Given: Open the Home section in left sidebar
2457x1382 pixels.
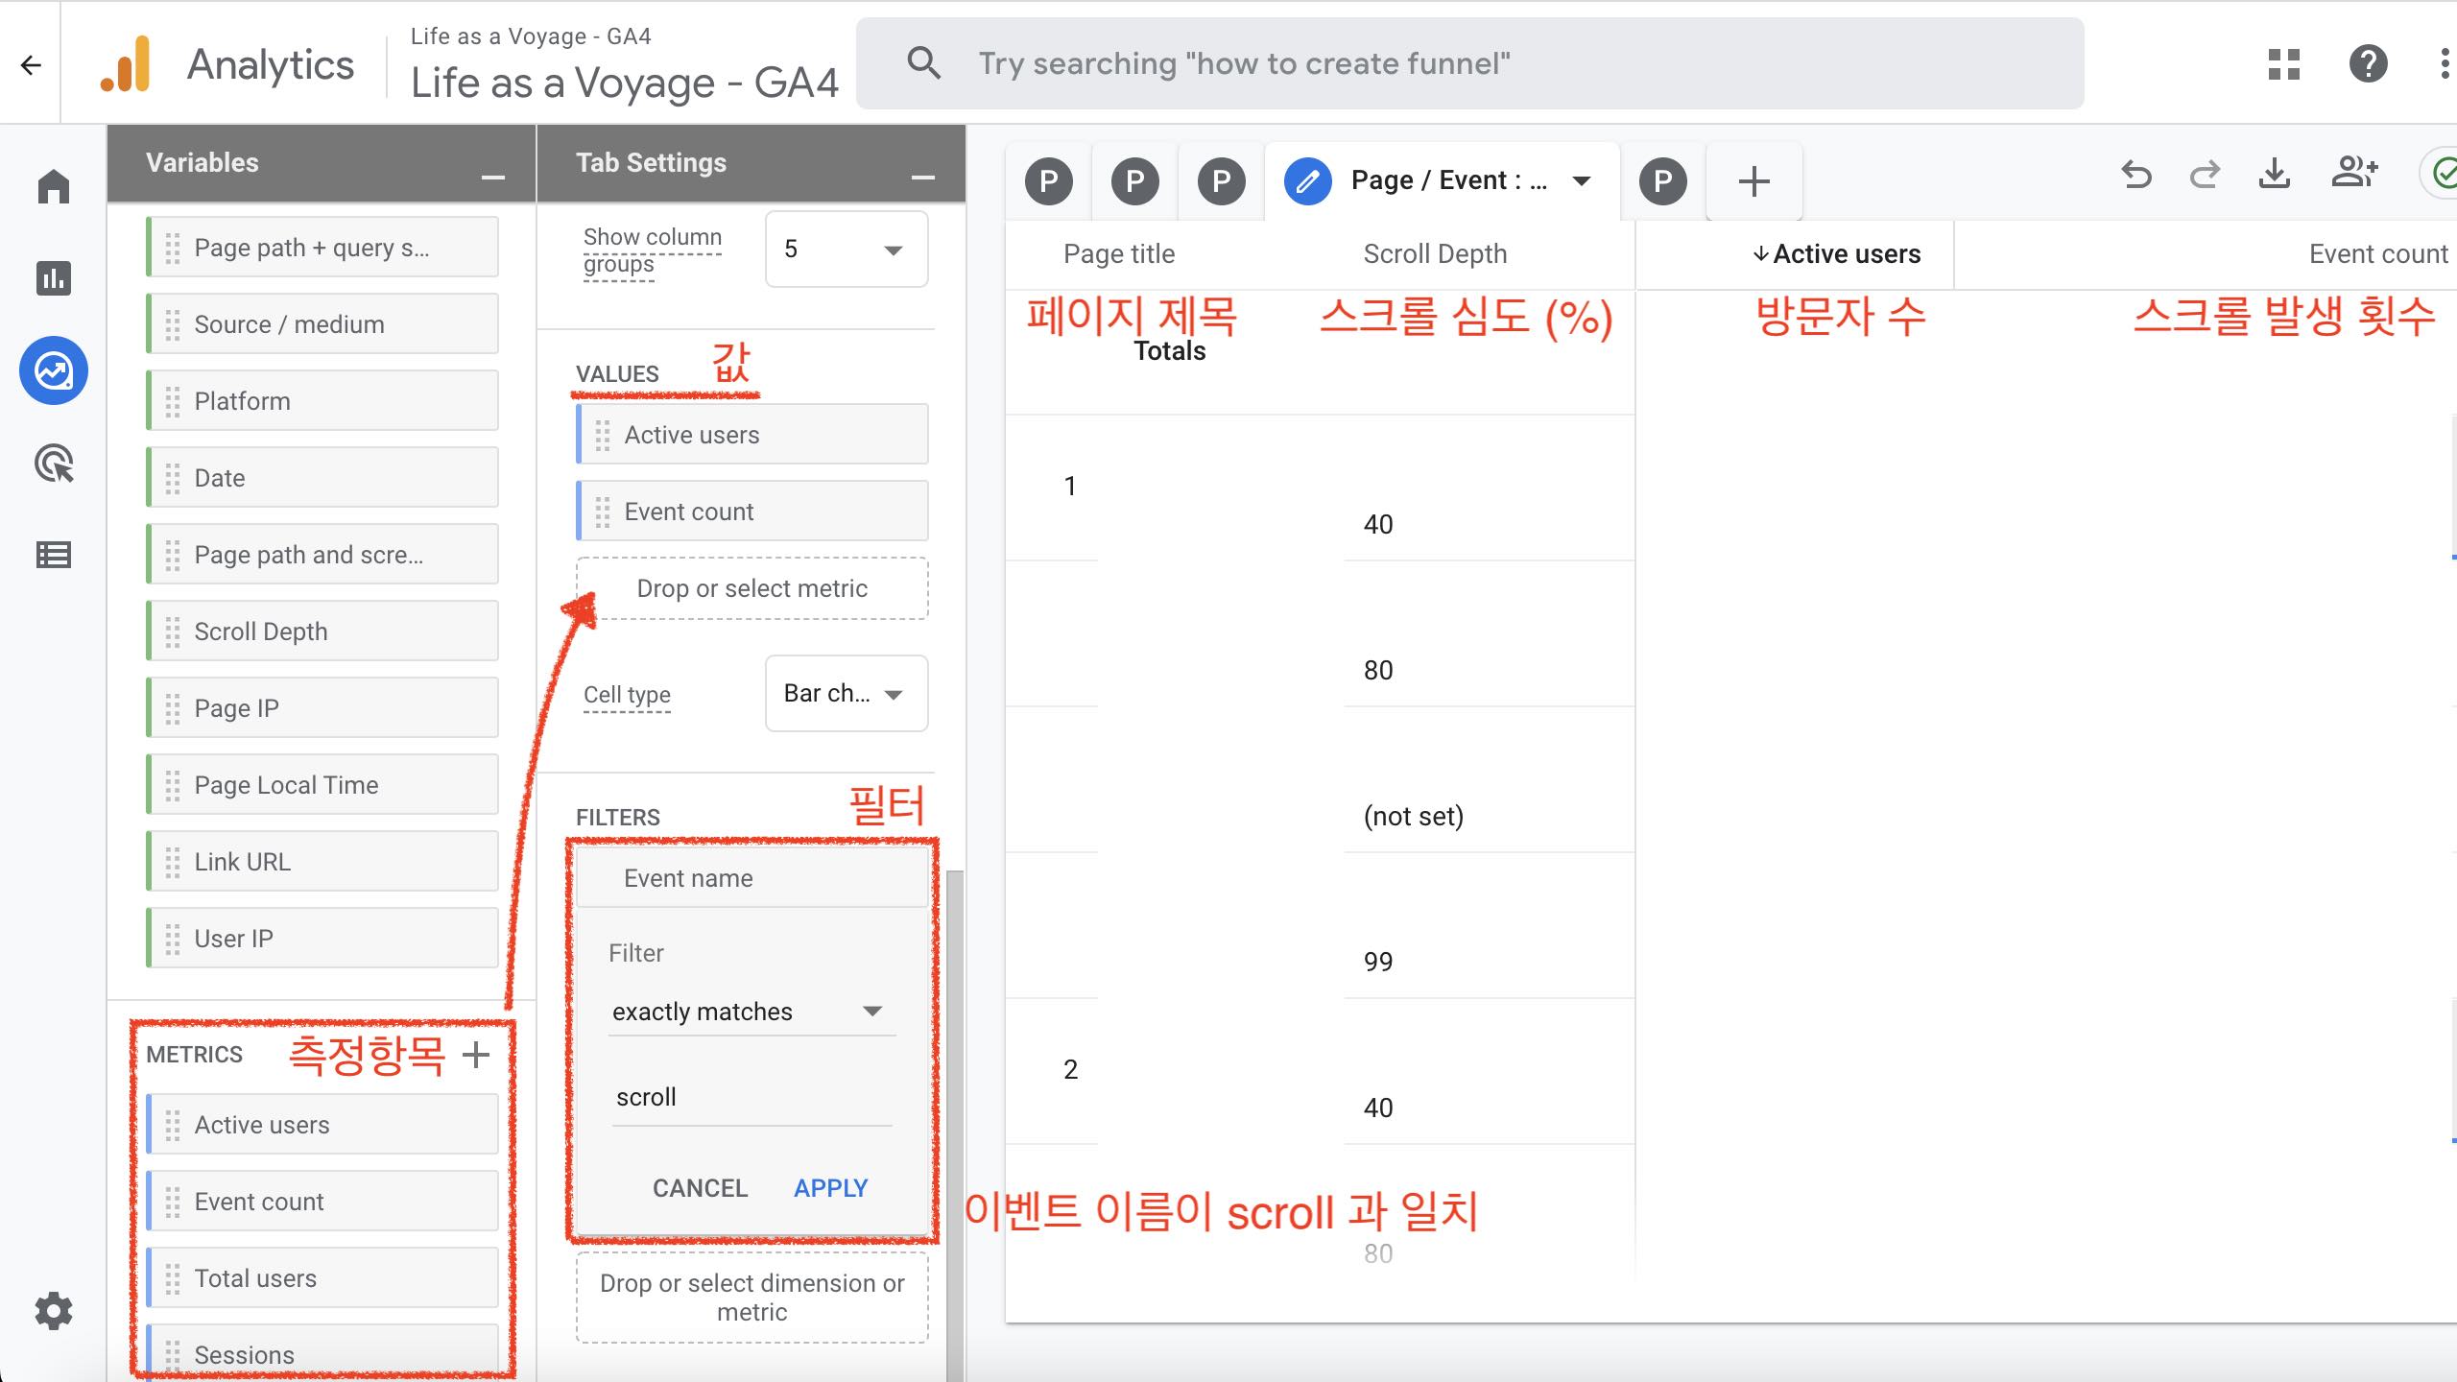Looking at the screenshot, I should point(54,185).
